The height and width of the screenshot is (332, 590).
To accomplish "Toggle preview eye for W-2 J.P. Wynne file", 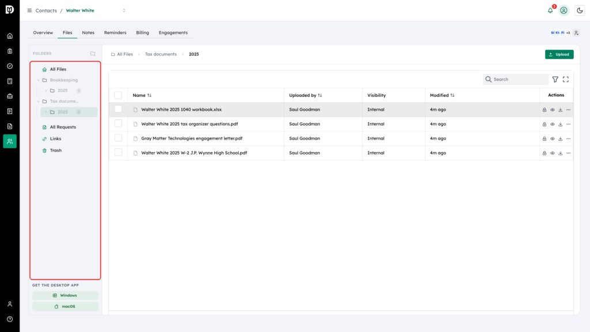I will tap(553, 153).
